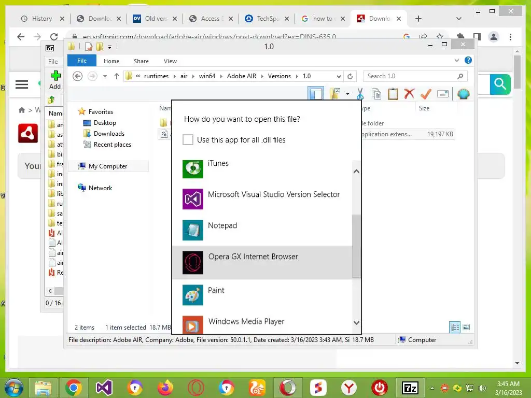Click the red X Delete toolbar icon
The image size is (531, 398).
pos(409,93)
